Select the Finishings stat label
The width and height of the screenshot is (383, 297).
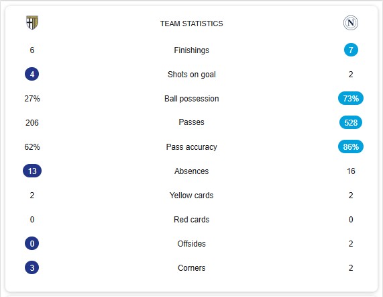[192, 50]
